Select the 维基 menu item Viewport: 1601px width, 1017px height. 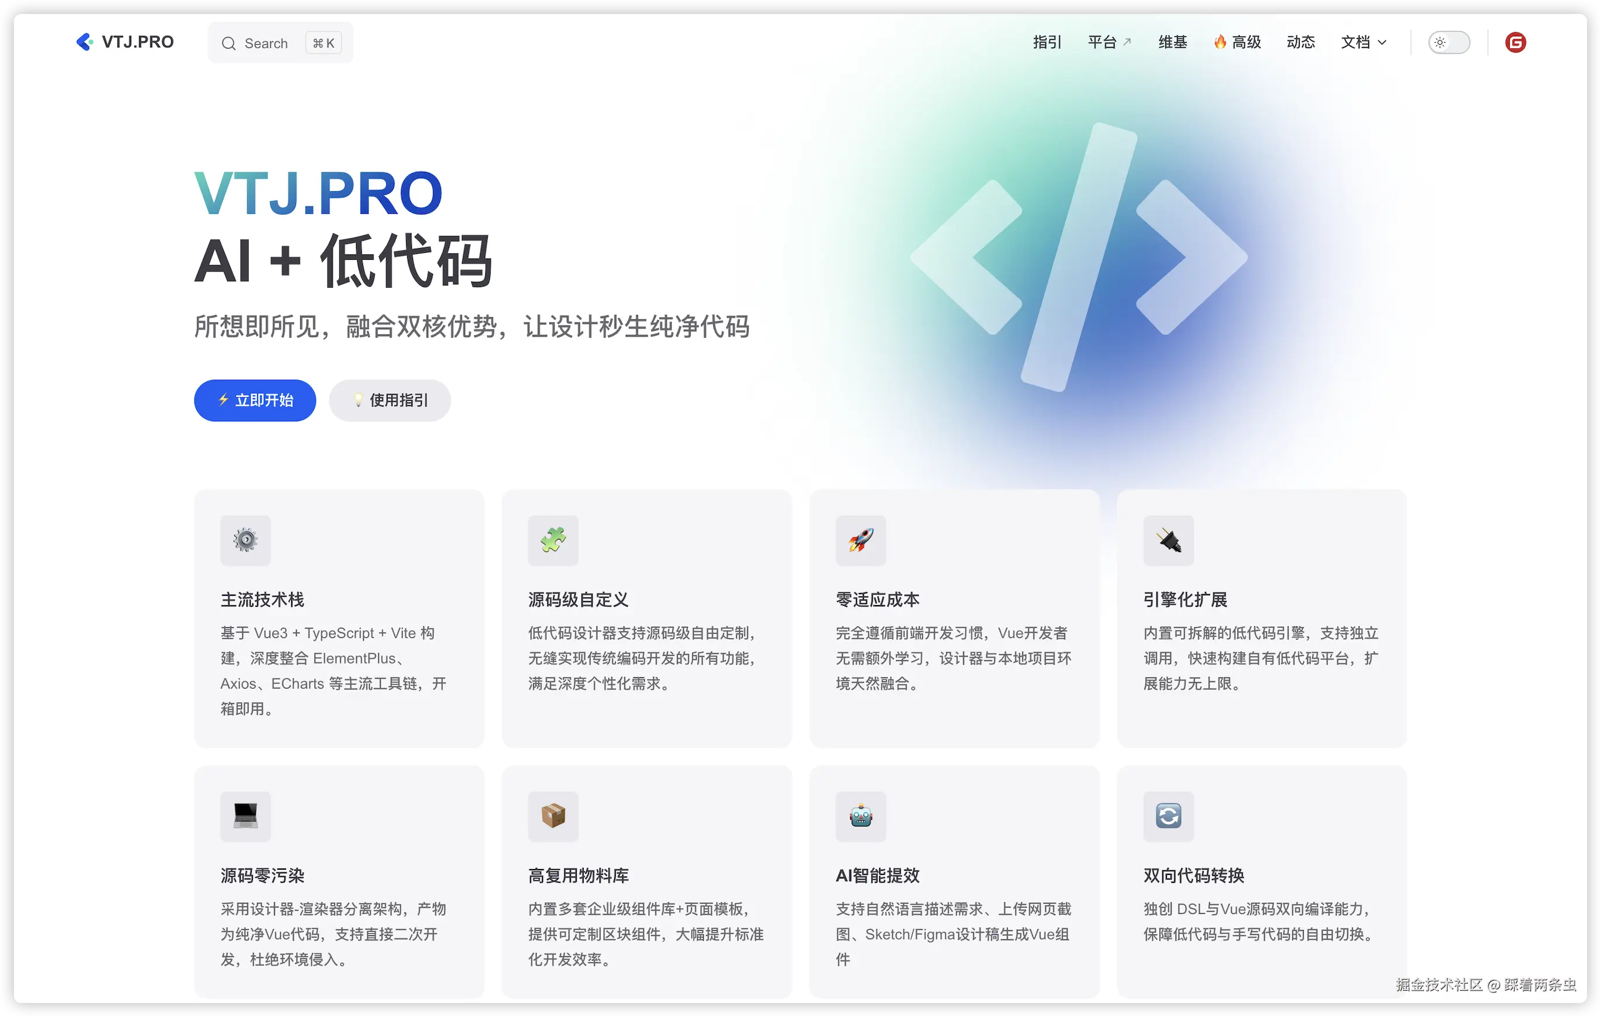(1172, 42)
